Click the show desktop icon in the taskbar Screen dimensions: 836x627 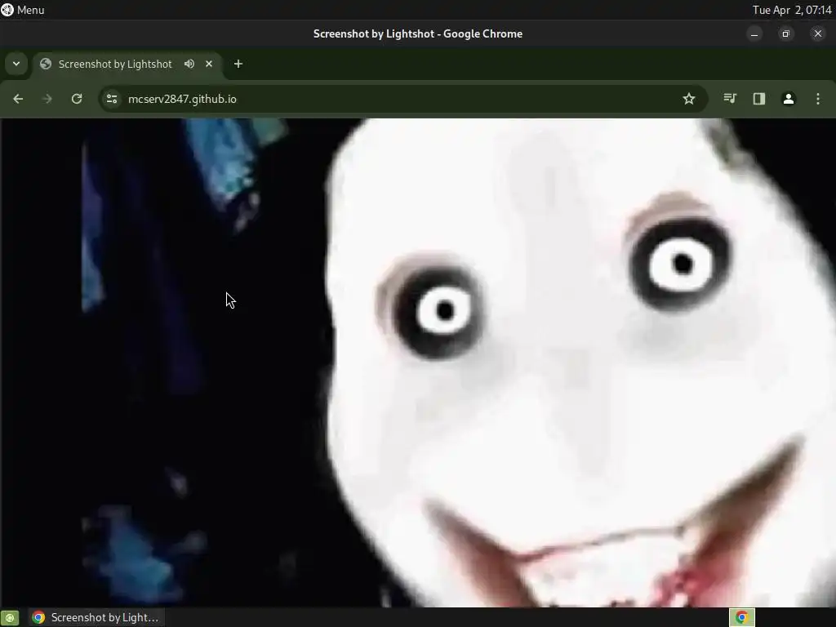click(10, 617)
